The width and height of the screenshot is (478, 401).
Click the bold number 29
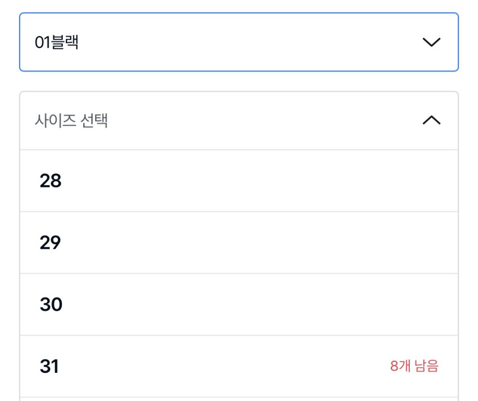pos(51,243)
